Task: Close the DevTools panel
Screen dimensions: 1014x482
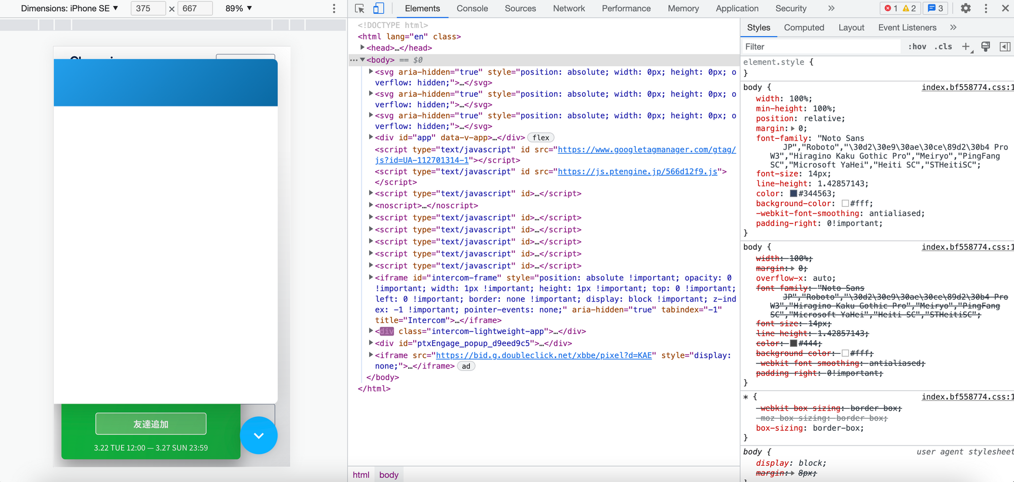Action: click(1005, 9)
